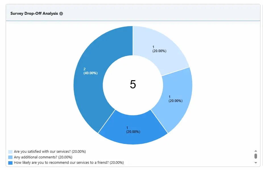Viewport: 263px width, 172px height.
Task: Click the '2 (40.00%)' data label
Action: (90, 71)
